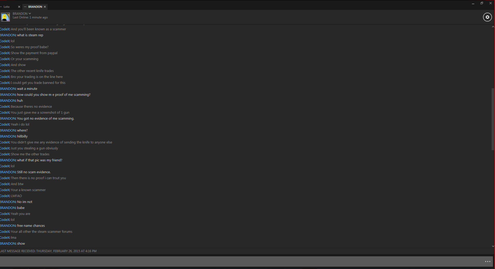The width and height of the screenshot is (495, 269).
Task: Click the Last Online status text
Action: tap(30, 17)
